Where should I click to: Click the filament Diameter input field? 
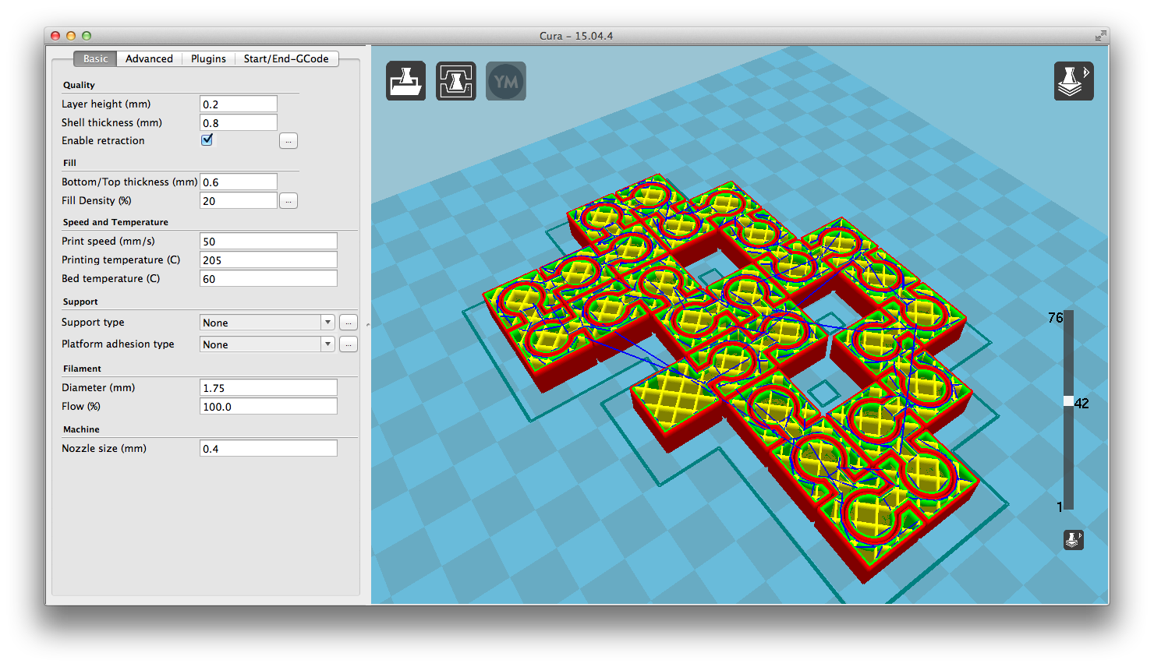pyautogui.click(x=269, y=388)
